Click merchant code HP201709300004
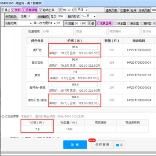The image size is (156, 156). [139, 100]
